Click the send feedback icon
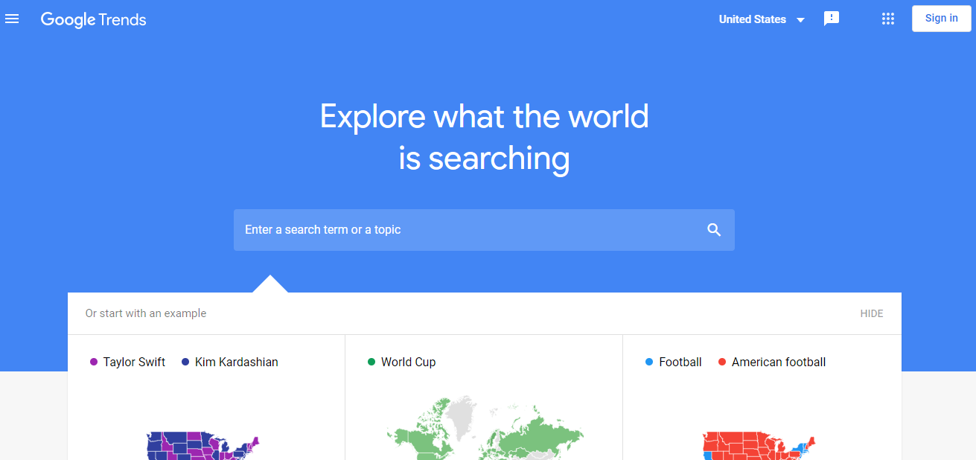Viewport: 976px width, 460px height. pyautogui.click(x=831, y=19)
